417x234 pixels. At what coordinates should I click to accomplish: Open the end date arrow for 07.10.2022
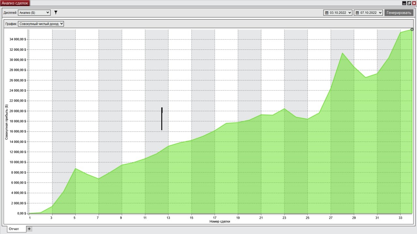[x=380, y=13]
